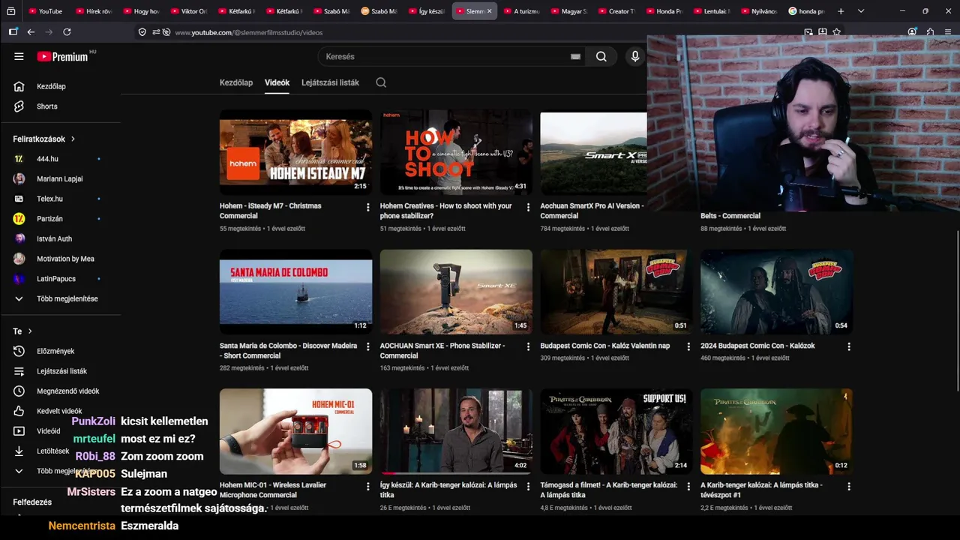Open options menu for Hohem MIC-01 video
This screenshot has height=540, width=960.
tap(367, 486)
